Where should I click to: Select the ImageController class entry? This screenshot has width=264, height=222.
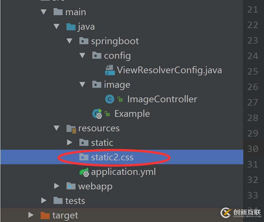click(162, 99)
